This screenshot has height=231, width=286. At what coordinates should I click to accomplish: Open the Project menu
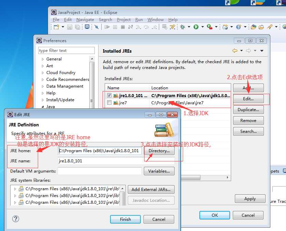coord(124,20)
